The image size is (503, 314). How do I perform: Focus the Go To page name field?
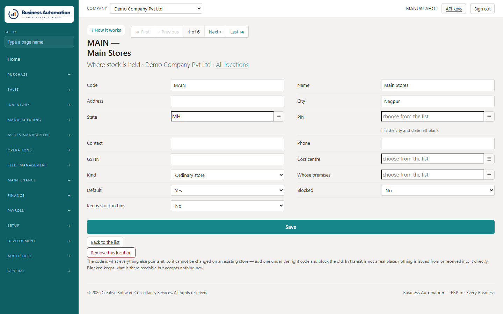coord(39,42)
